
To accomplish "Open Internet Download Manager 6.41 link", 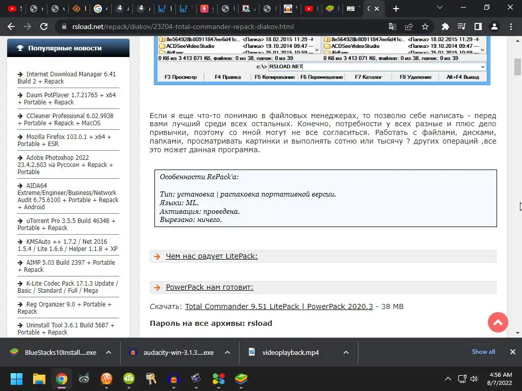I will point(67,78).
